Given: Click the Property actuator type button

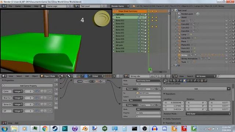Looking at the screenshot, I should click(132, 105).
